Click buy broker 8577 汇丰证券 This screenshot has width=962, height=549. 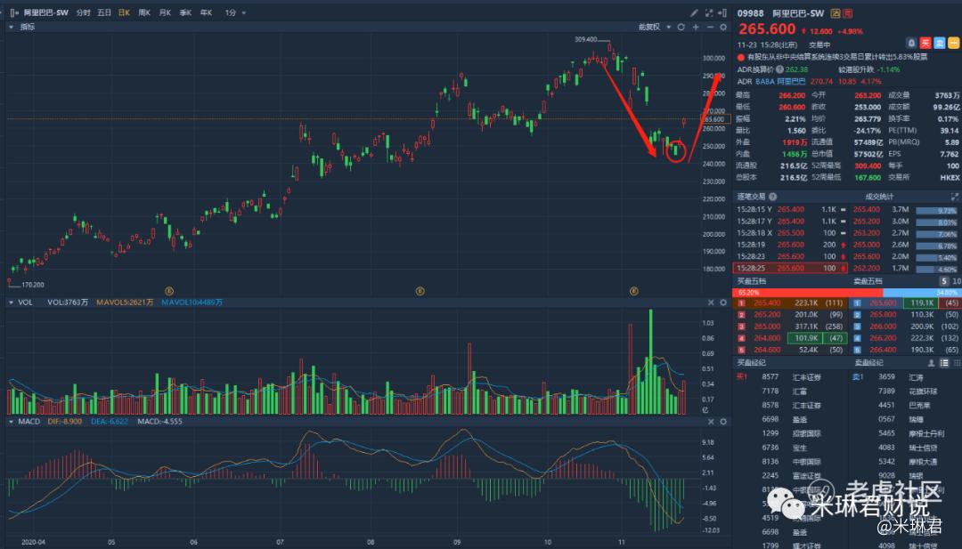[791, 377]
